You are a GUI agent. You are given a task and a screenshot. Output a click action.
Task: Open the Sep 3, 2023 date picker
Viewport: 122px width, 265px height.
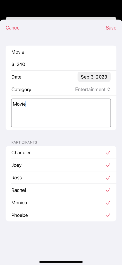click(94, 77)
